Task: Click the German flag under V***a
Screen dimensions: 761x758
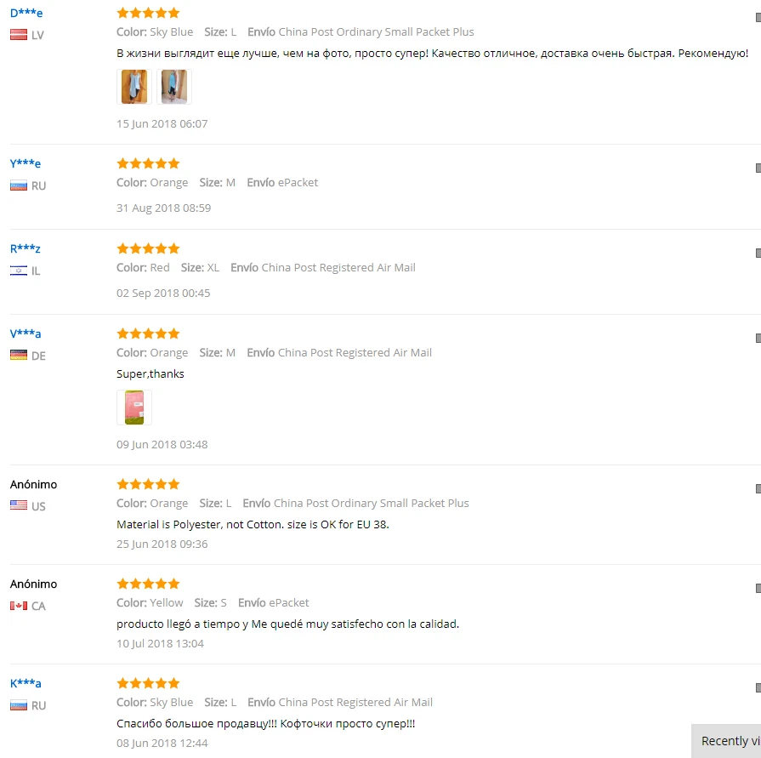Action: [19, 356]
